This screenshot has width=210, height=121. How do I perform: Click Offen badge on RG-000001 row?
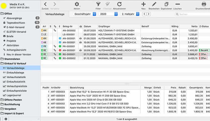(203, 54)
